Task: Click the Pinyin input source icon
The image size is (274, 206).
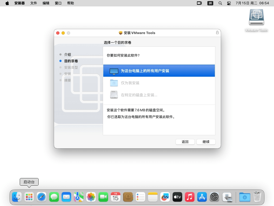Action: coord(210,3)
